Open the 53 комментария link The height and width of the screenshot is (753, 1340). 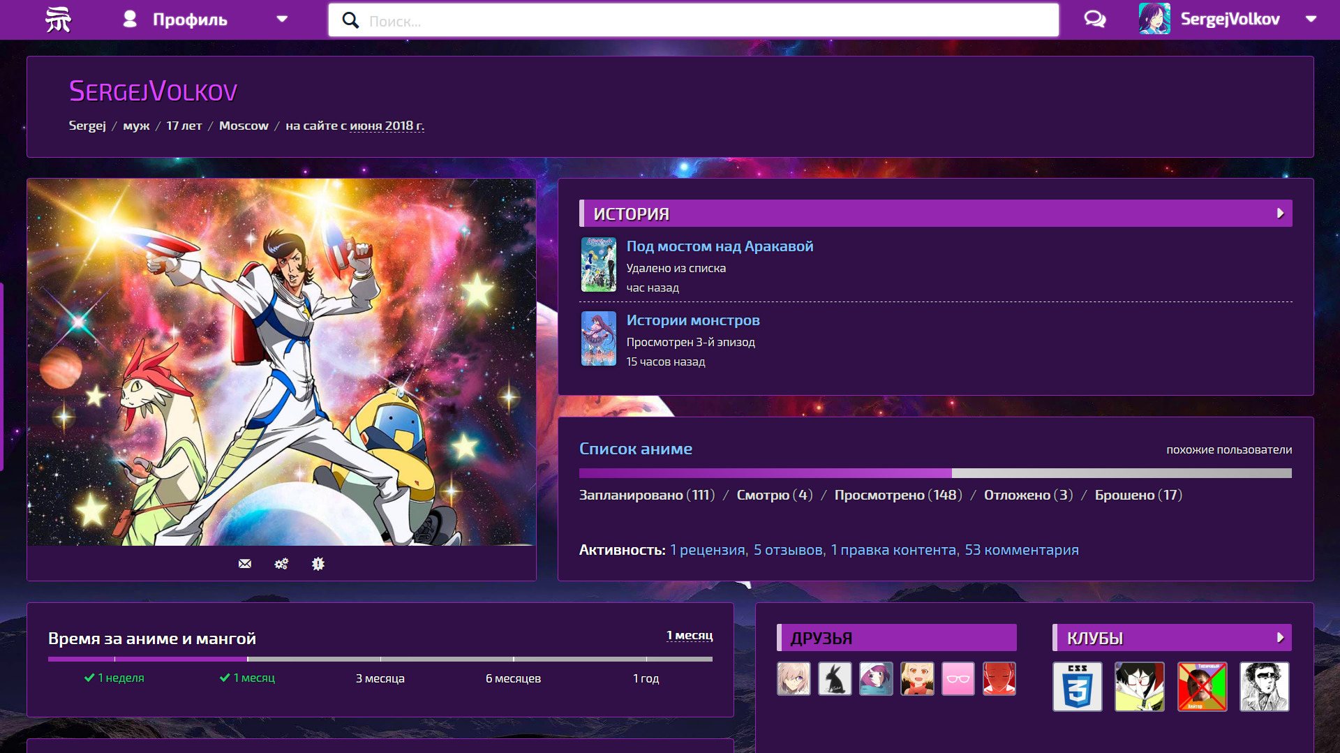tap(1022, 550)
